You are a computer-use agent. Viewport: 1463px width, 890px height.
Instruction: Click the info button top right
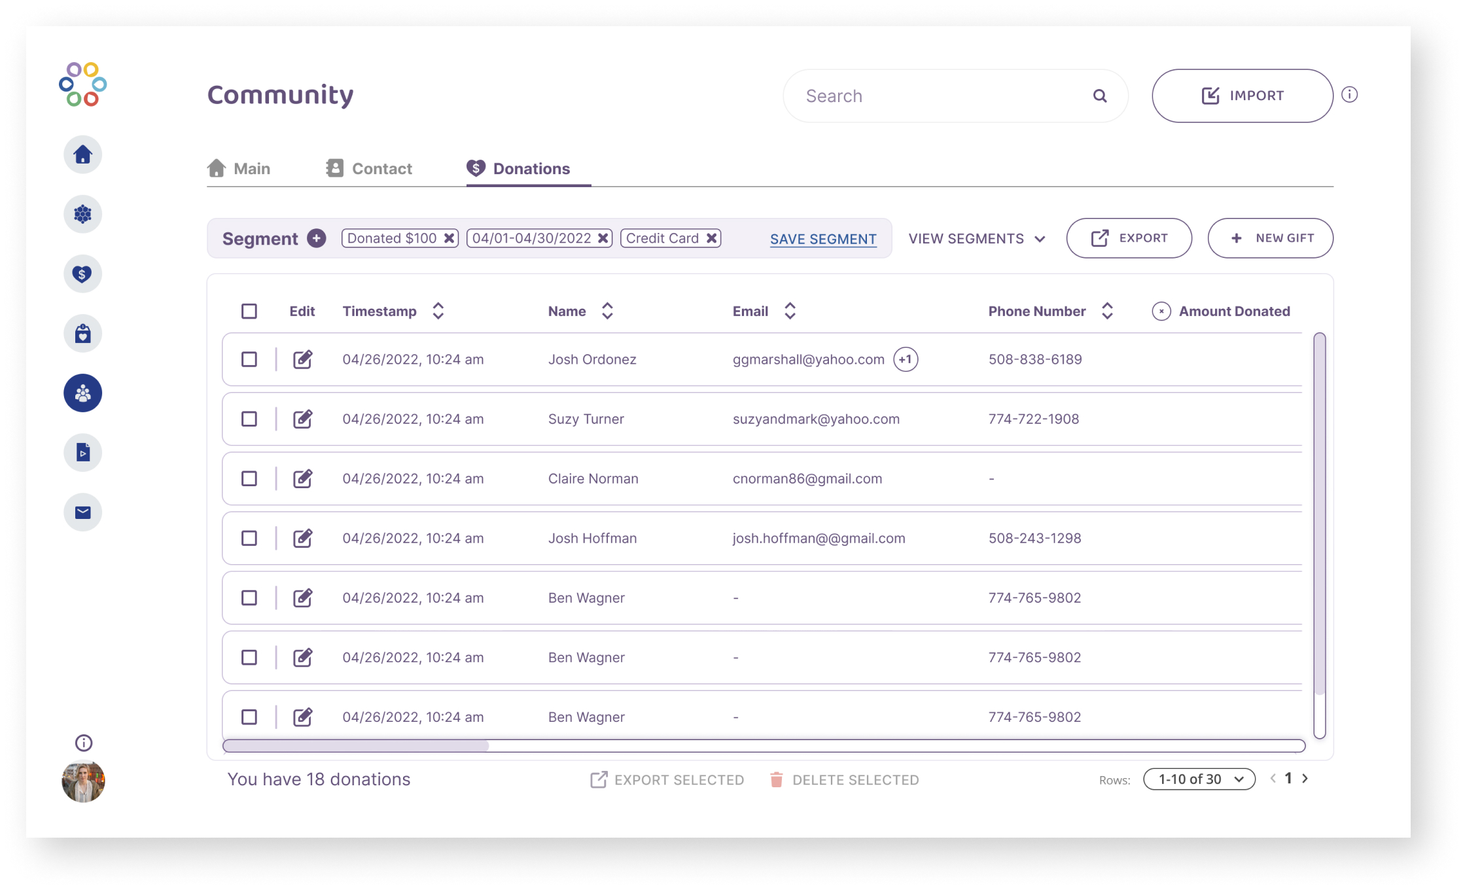click(1352, 96)
